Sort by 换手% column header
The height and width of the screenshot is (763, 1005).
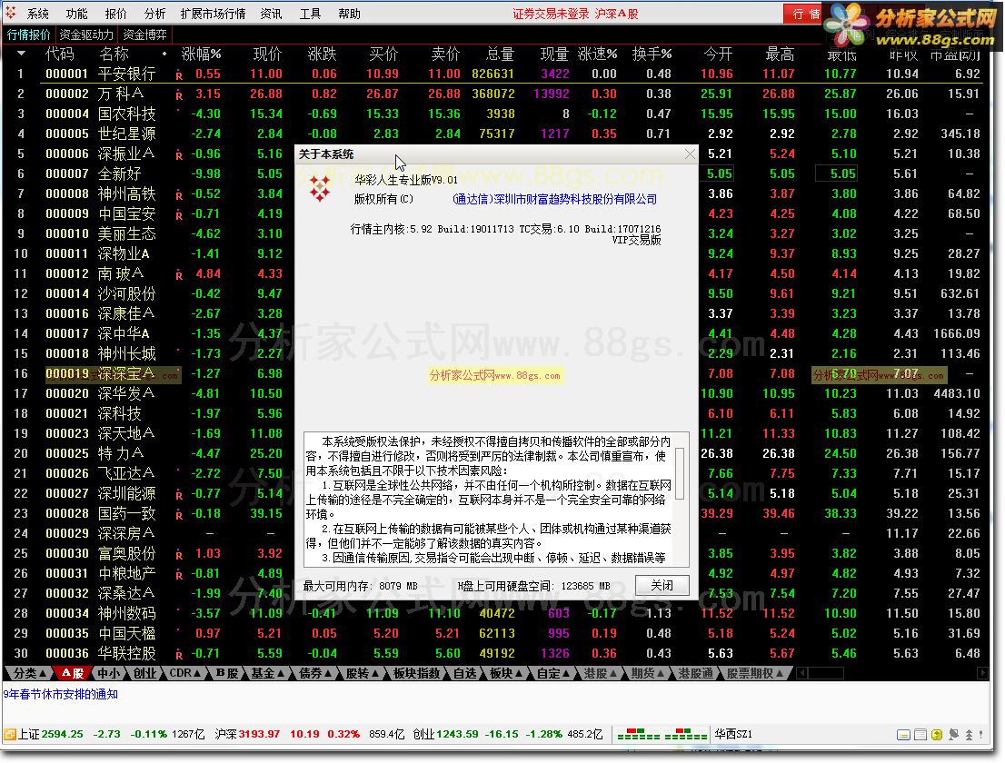[652, 54]
